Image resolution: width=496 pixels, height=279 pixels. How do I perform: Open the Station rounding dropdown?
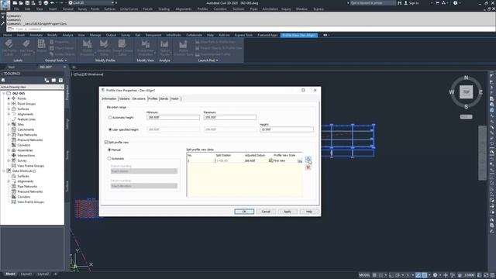(144, 171)
